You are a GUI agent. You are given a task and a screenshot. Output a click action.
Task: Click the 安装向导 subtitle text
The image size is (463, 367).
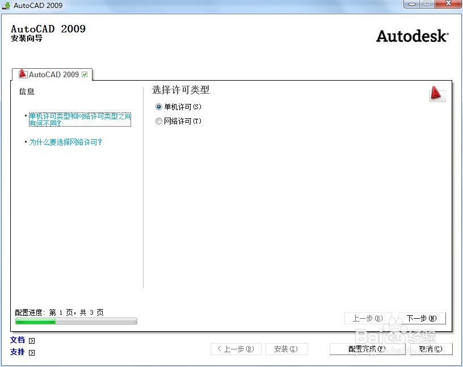point(27,39)
